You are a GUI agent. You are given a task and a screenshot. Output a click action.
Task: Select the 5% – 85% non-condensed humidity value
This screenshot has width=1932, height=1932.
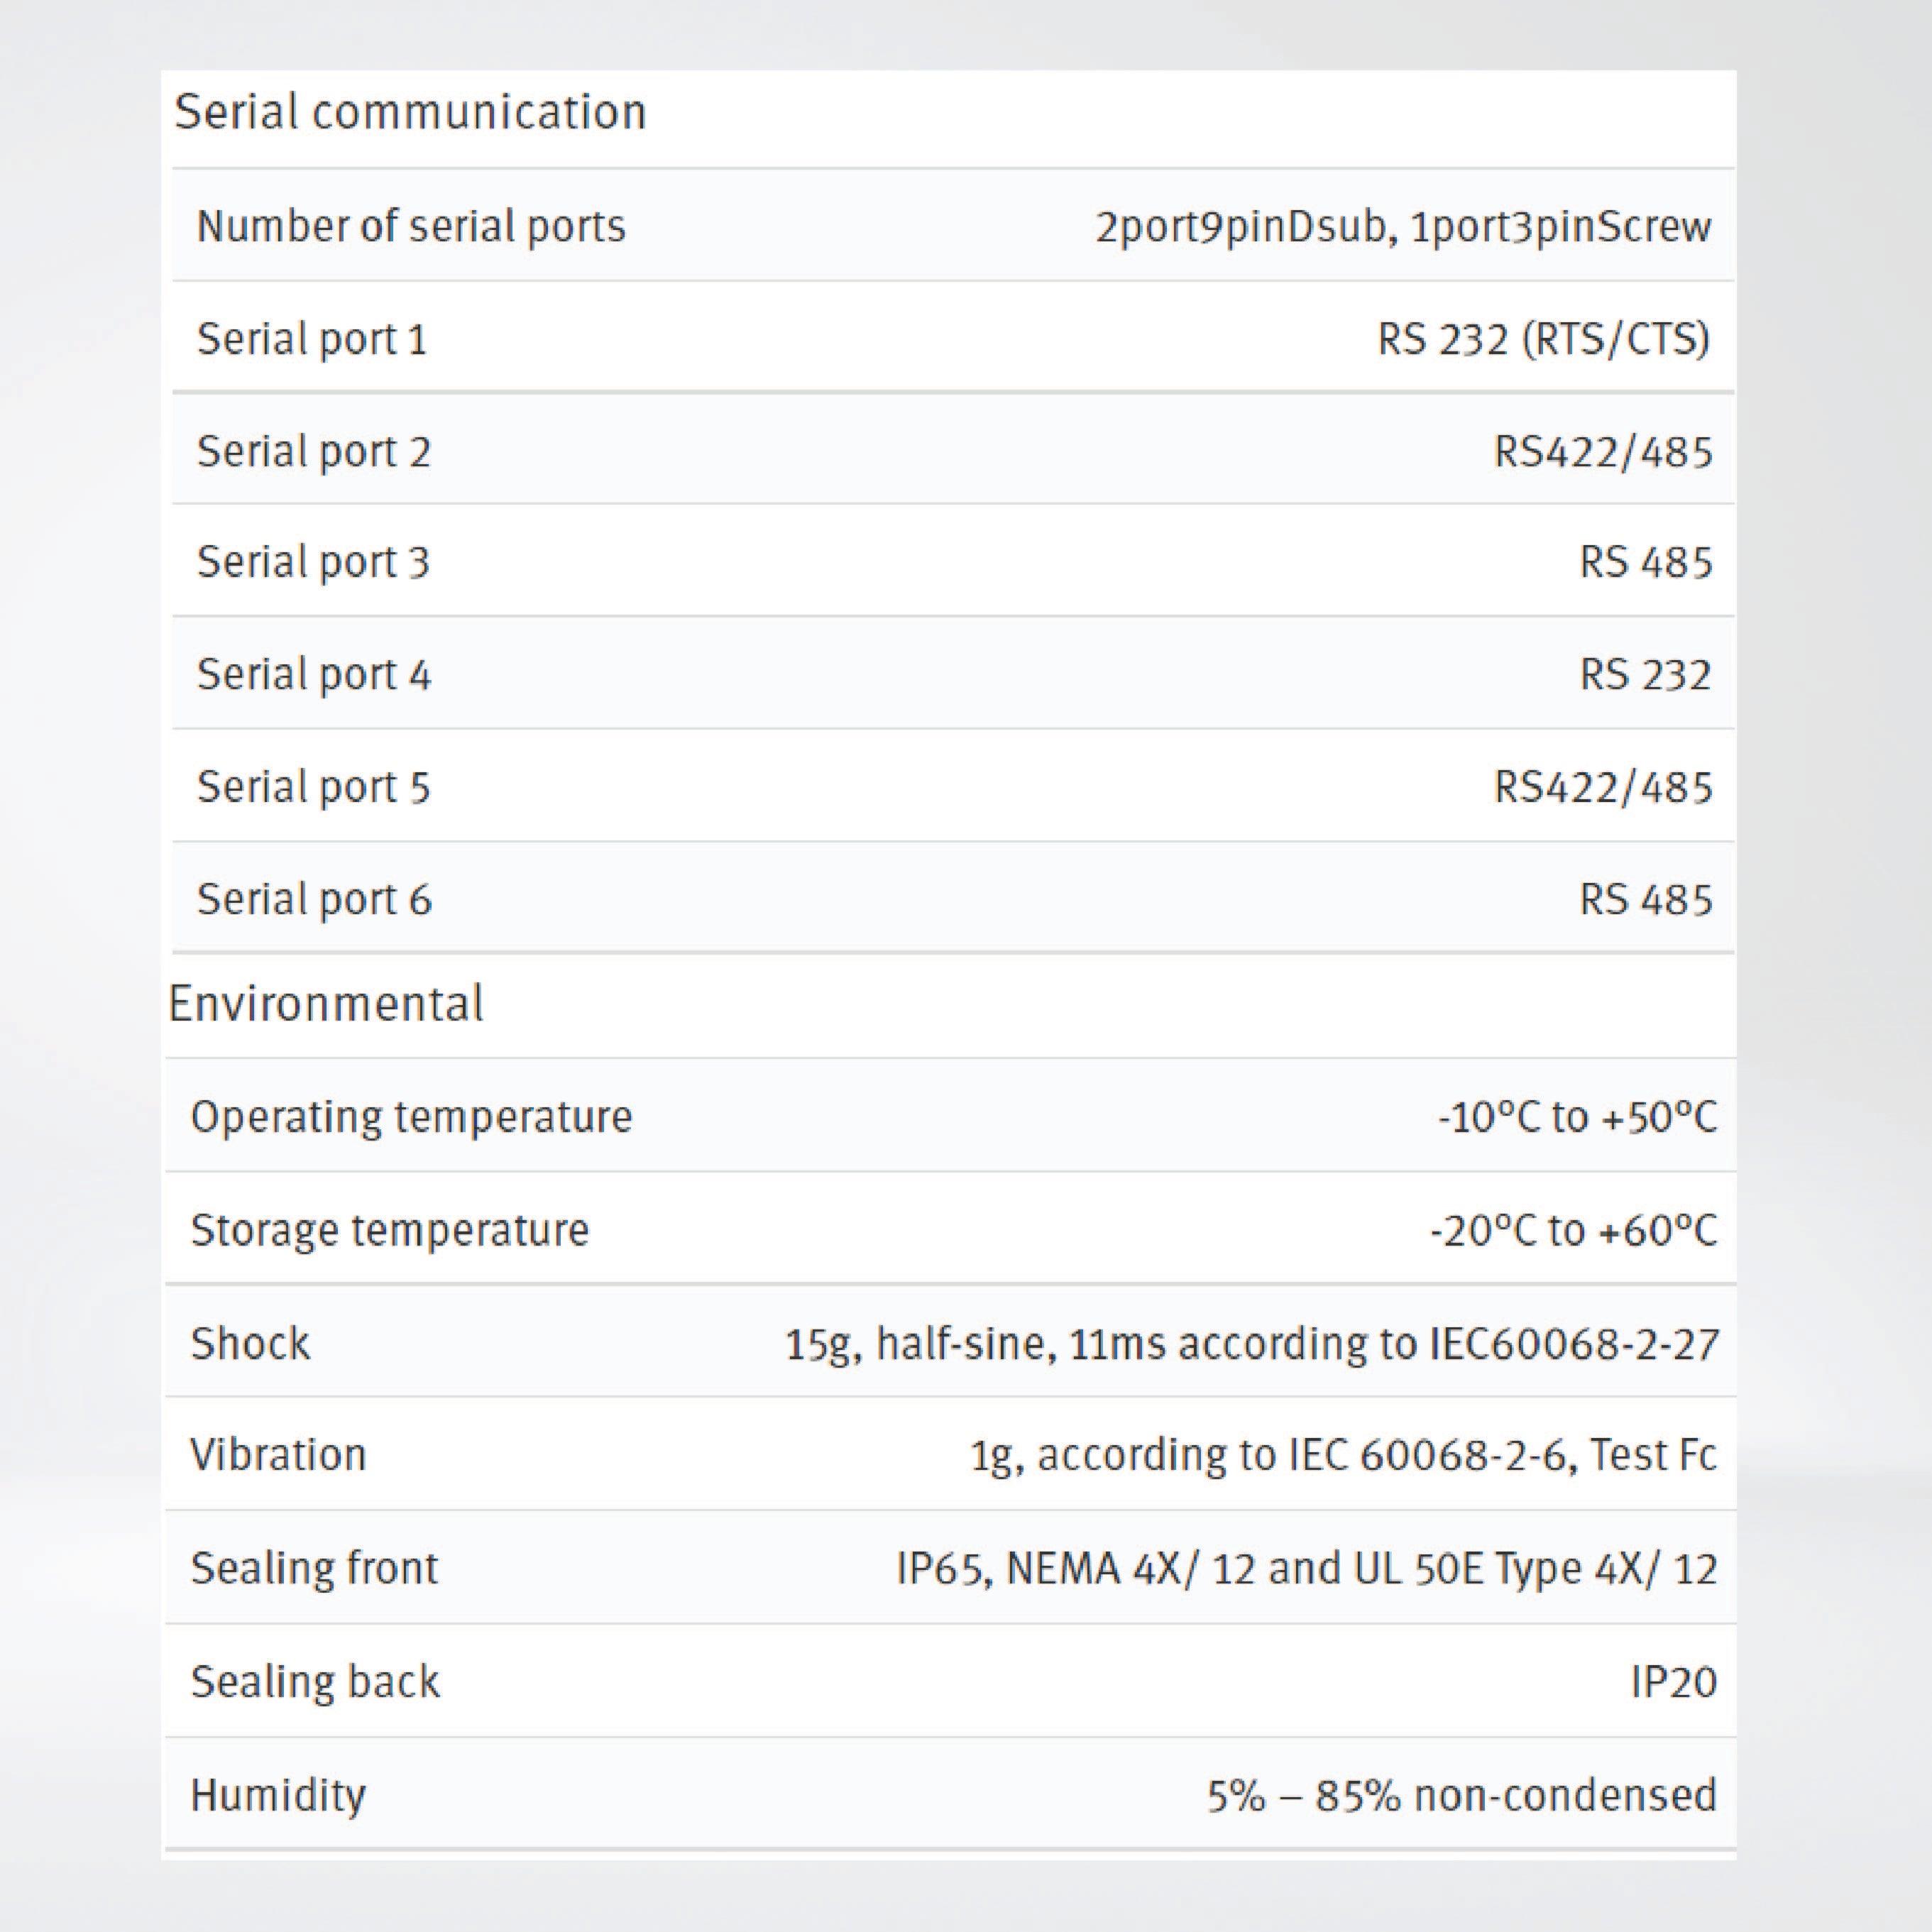(1461, 1796)
